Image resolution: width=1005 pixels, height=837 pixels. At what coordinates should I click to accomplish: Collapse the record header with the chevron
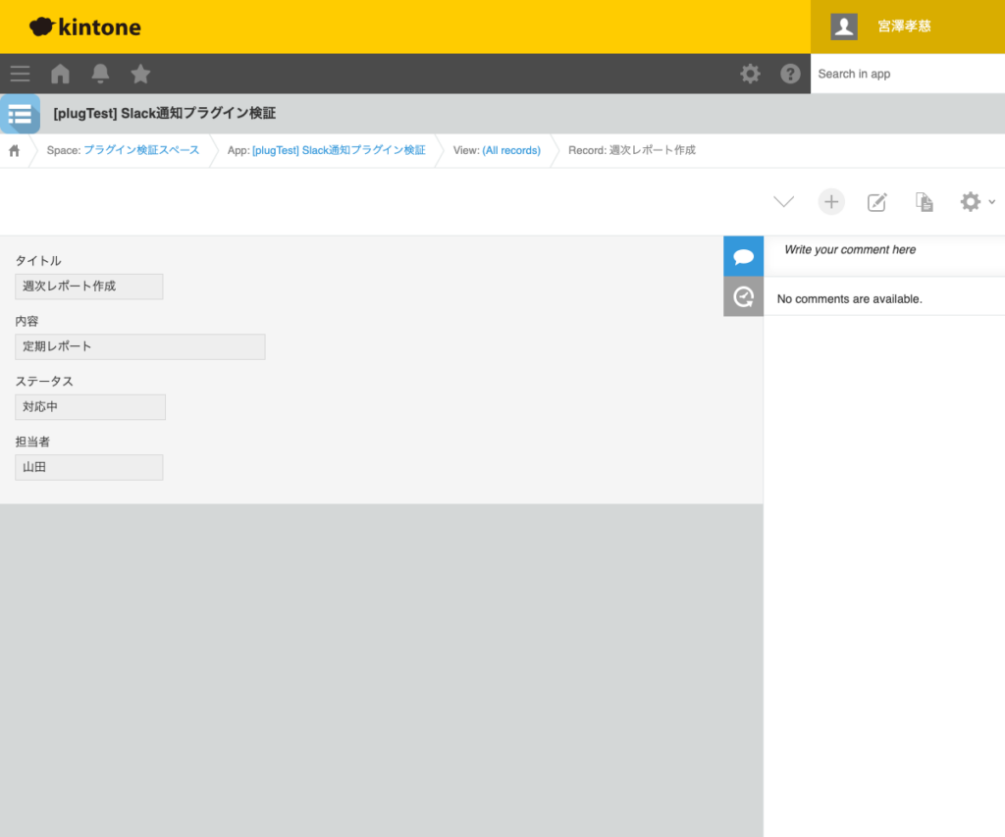coord(783,201)
